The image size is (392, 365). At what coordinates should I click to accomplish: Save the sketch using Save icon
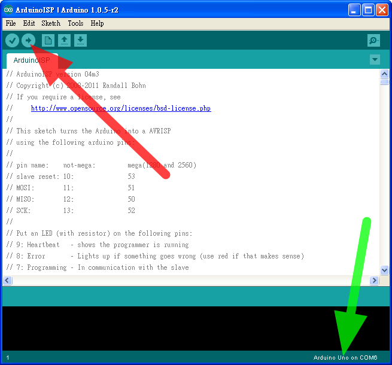[x=80, y=40]
